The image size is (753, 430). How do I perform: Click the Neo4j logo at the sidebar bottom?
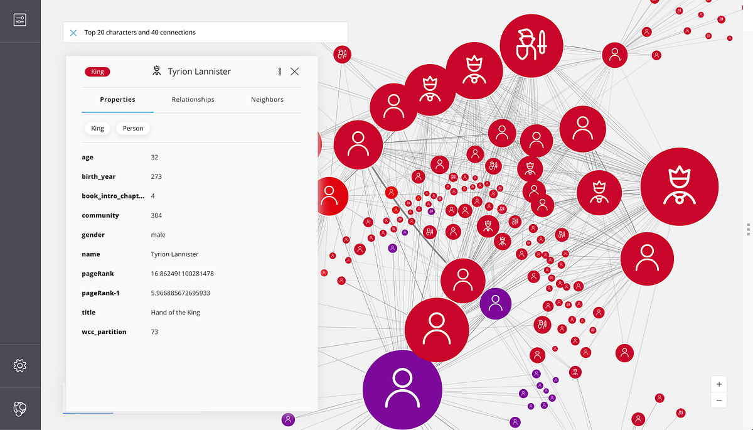(x=19, y=409)
